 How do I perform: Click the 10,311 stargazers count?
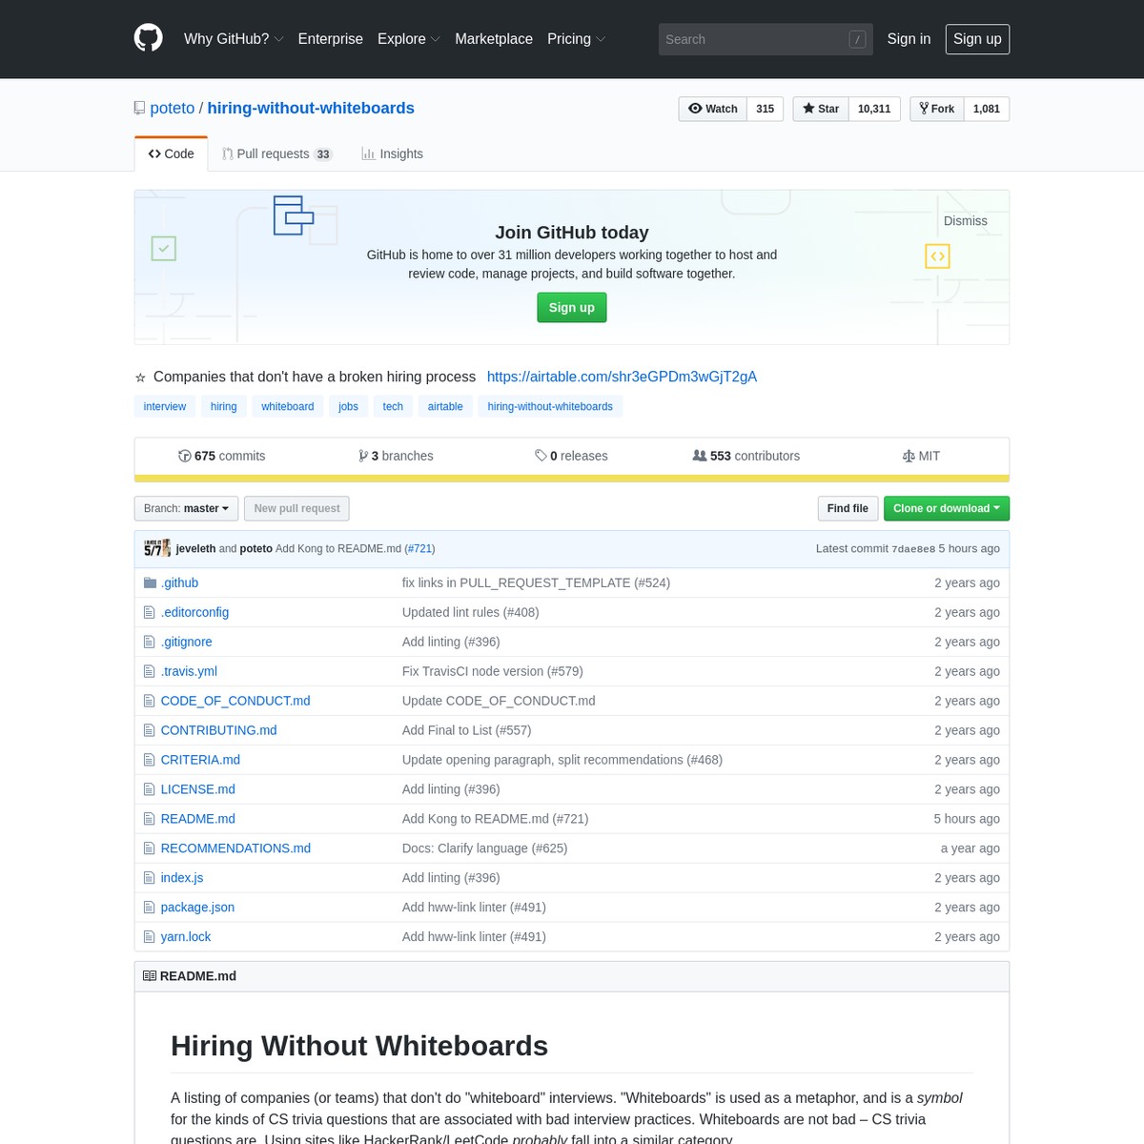coord(874,109)
